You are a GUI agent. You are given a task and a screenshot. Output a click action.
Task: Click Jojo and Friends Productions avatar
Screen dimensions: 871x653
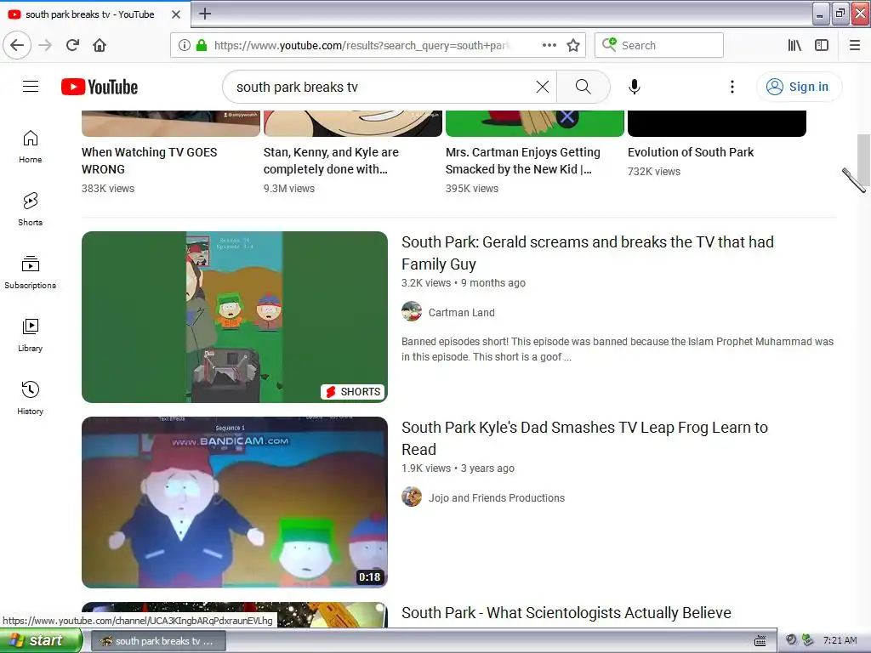[x=412, y=497]
